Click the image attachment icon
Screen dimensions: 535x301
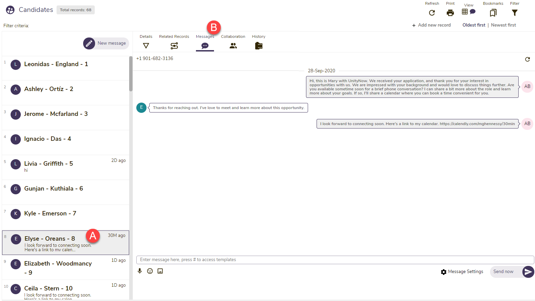(160, 271)
